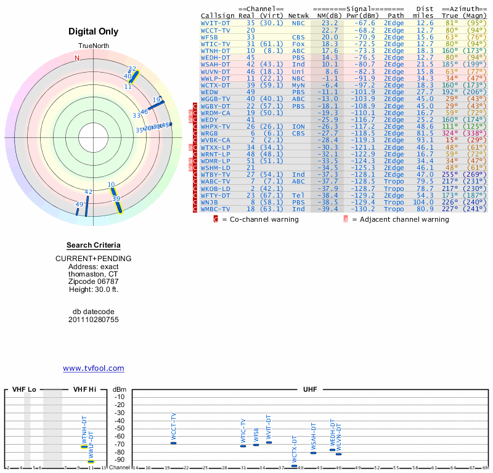
Task: Select the channel 42 bar on radar plot
Action: click(87, 204)
